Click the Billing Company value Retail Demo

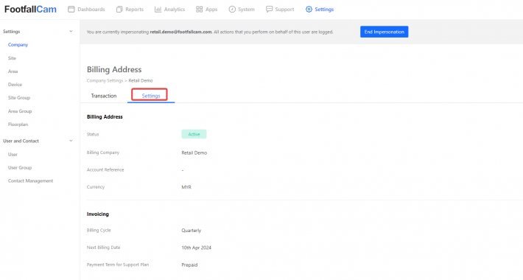[x=194, y=153]
